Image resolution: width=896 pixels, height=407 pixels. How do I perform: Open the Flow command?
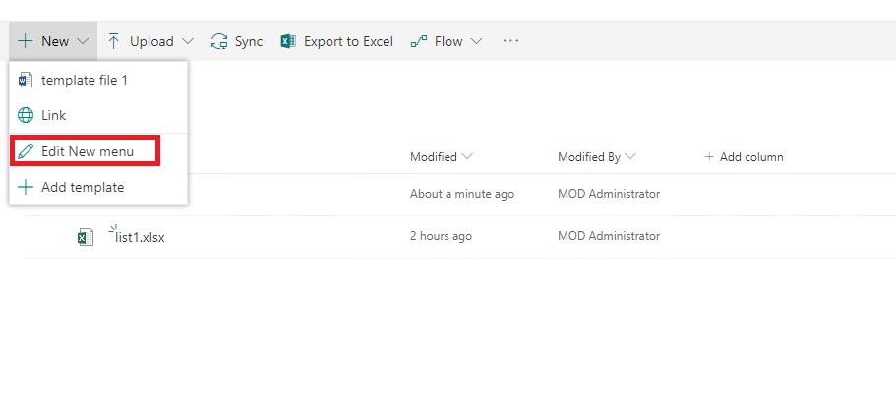tap(448, 41)
